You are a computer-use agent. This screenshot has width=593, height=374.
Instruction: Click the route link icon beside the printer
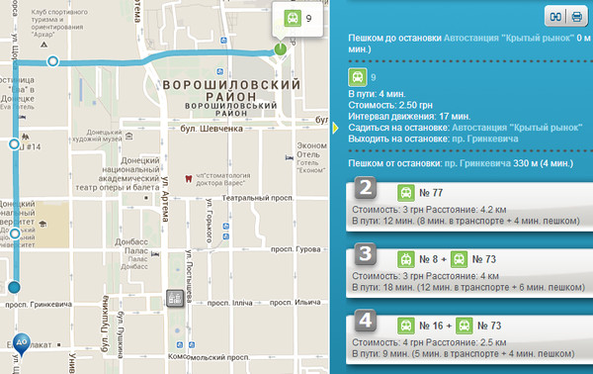[555, 17]
